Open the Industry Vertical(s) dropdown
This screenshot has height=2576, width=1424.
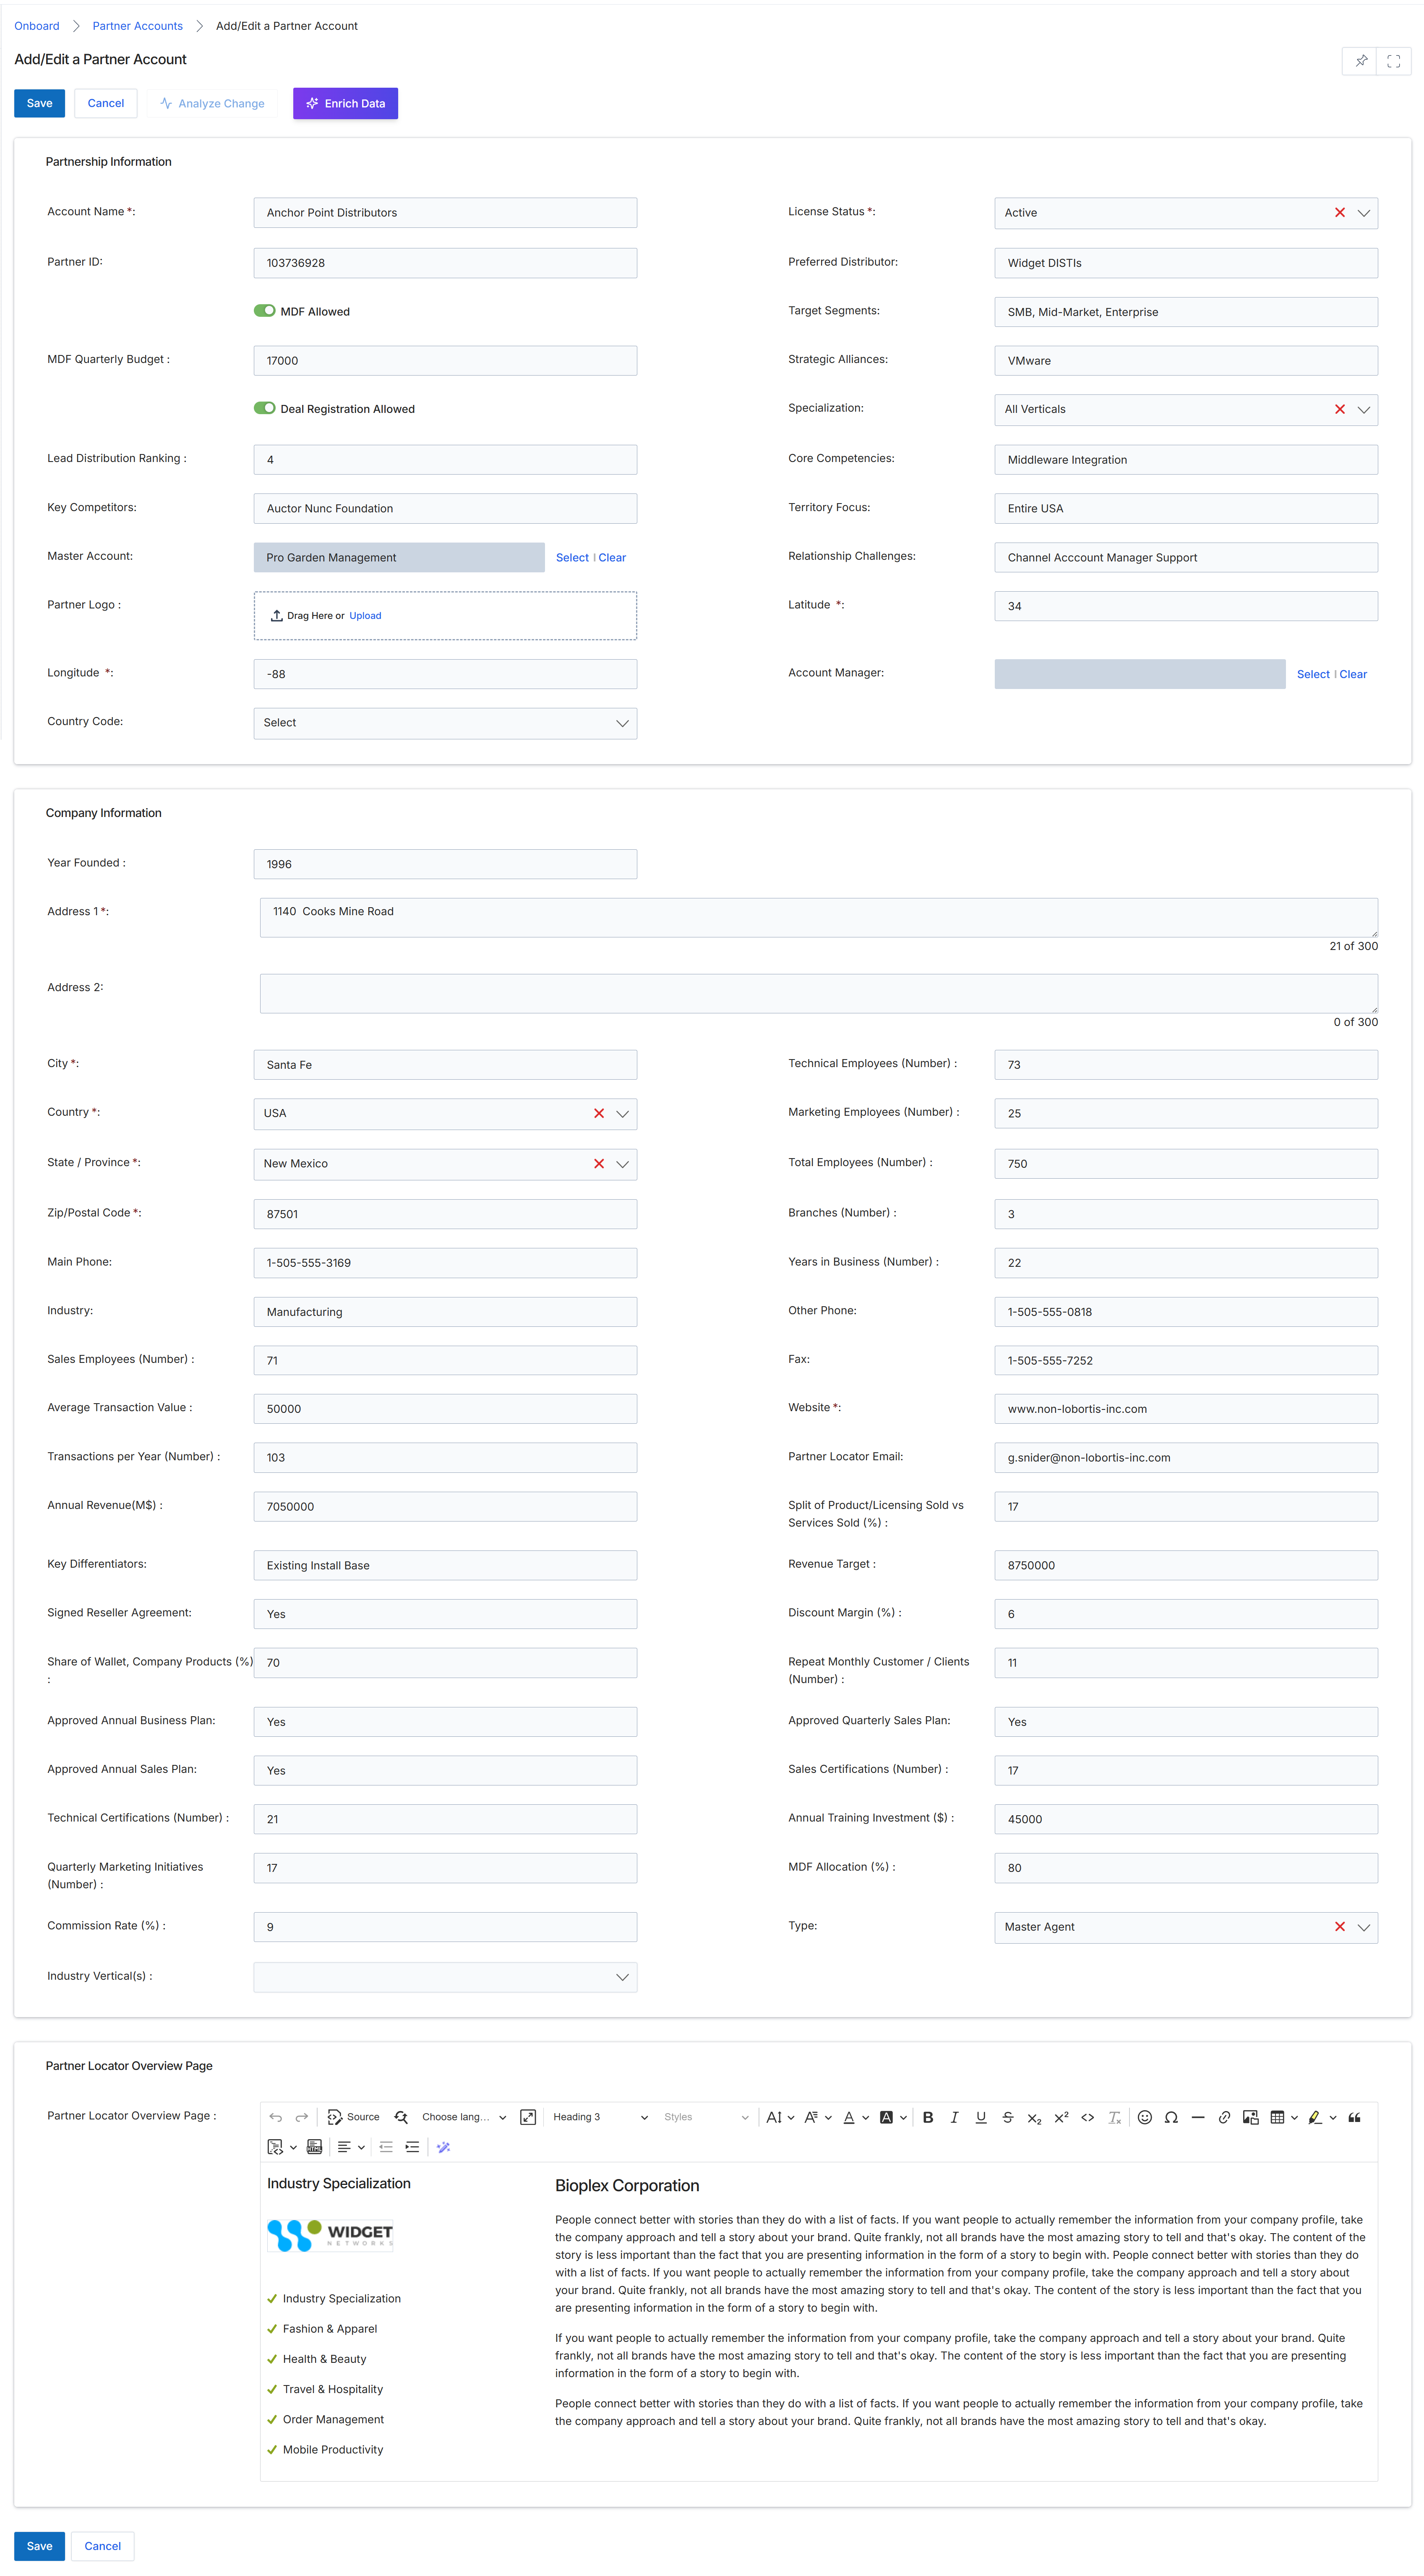445,1977
